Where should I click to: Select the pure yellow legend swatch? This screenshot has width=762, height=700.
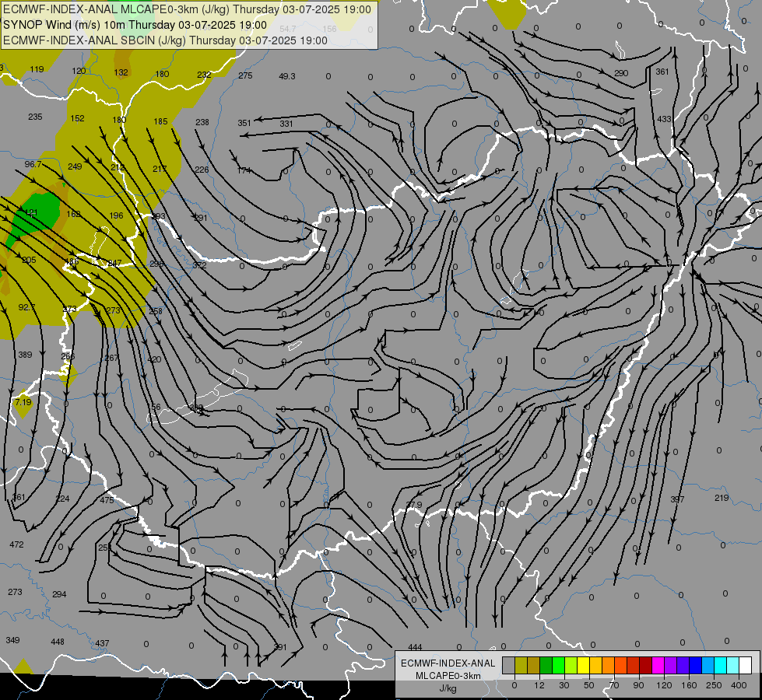coord(584,665)
